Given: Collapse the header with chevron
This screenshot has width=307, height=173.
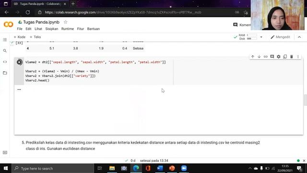Looking at the screenshot, I should [x=299, y=37].
